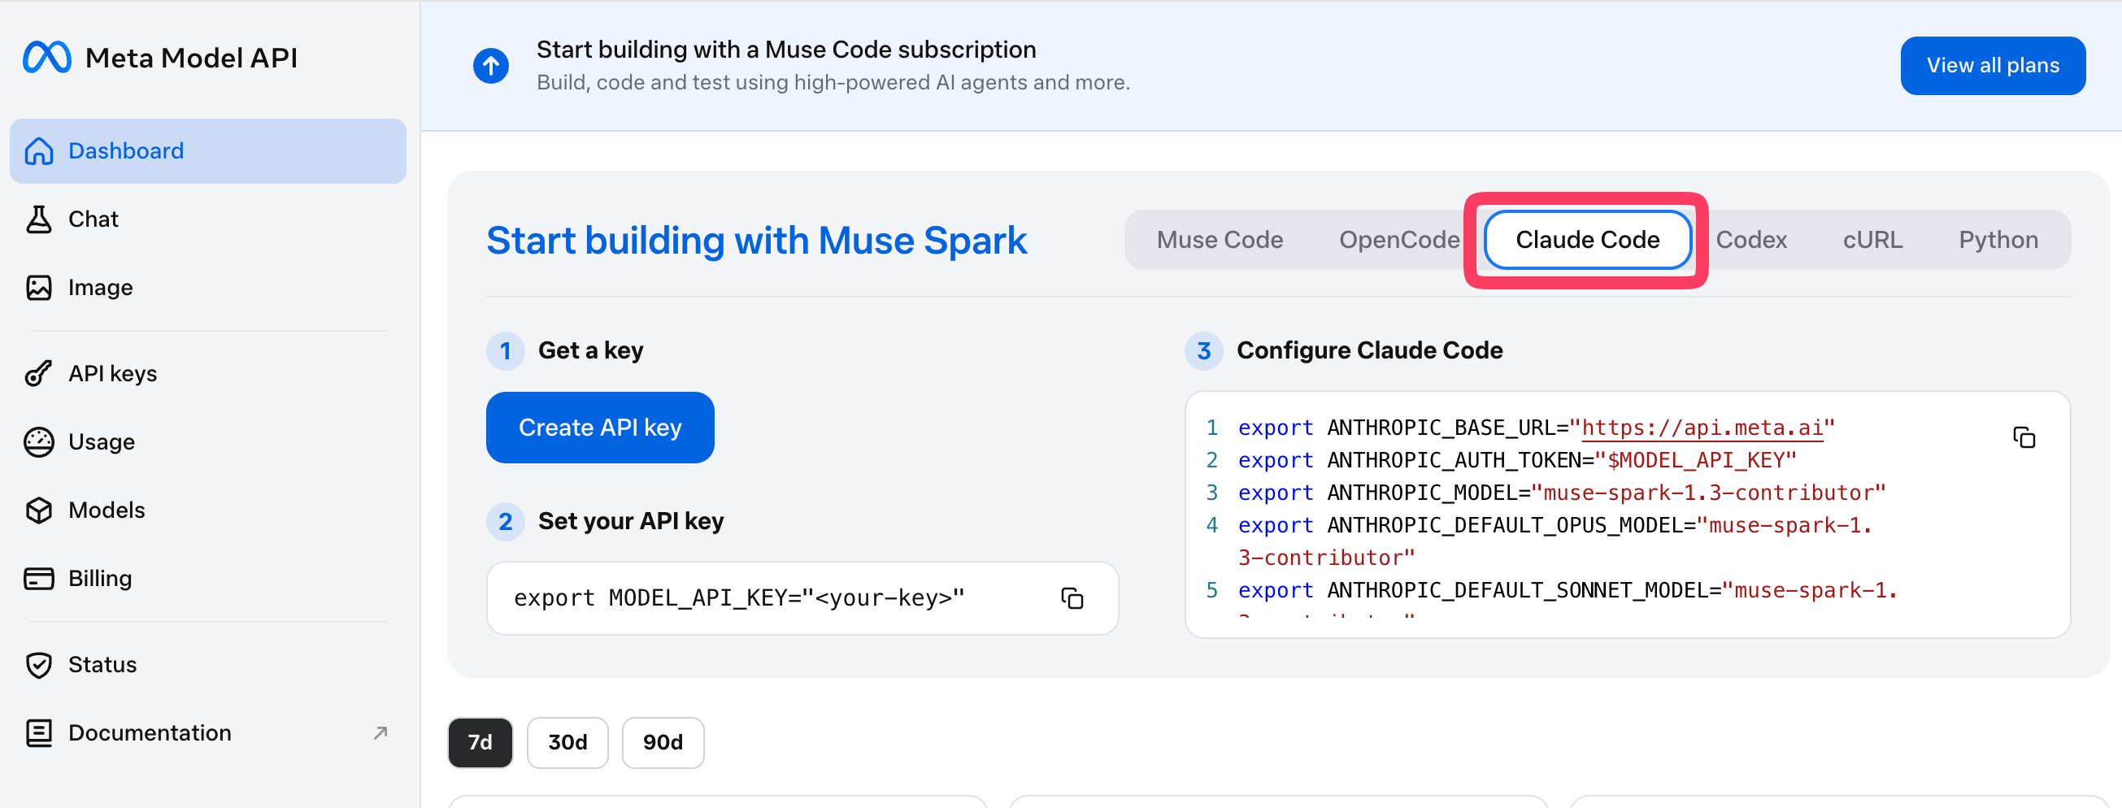Viewport: 2122px width, 808px height.
Task: Click the Models cube icon
Action: (x=39, y=510)
